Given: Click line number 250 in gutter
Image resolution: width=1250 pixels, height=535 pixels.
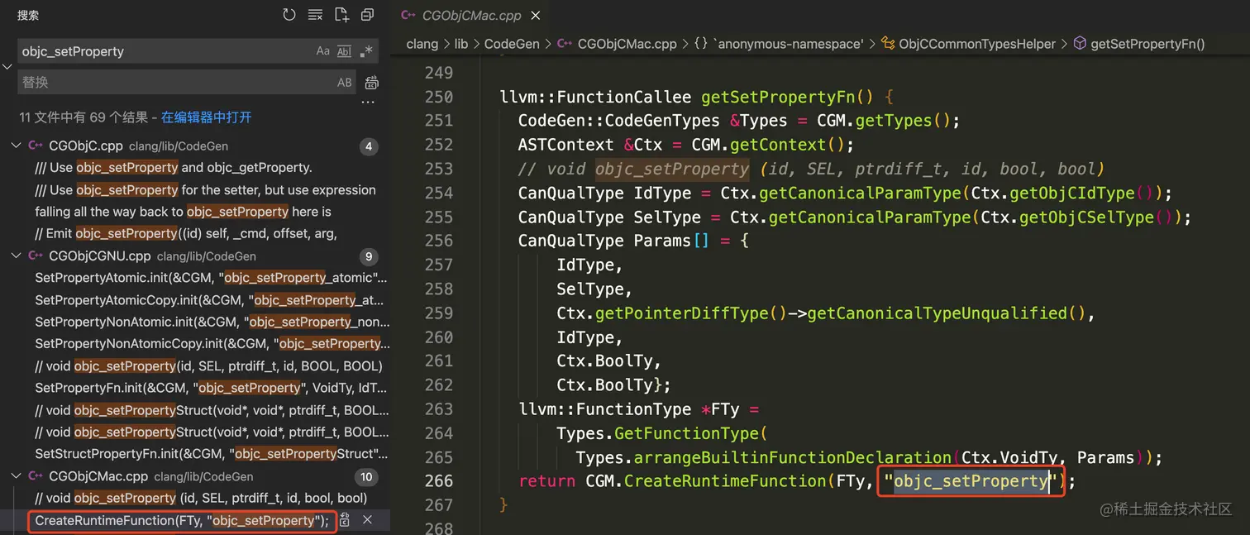Looking at the screenshot, I should click(x=438, y=97).
